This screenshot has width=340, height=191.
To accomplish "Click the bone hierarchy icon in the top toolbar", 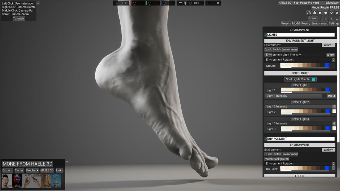I will click(x=181, y=3).
